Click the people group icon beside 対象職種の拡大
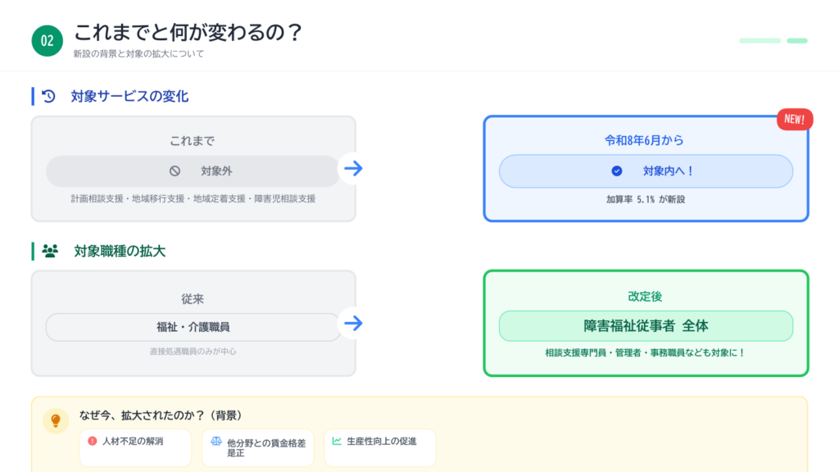The image size is (839, 472). coord(50,252)
